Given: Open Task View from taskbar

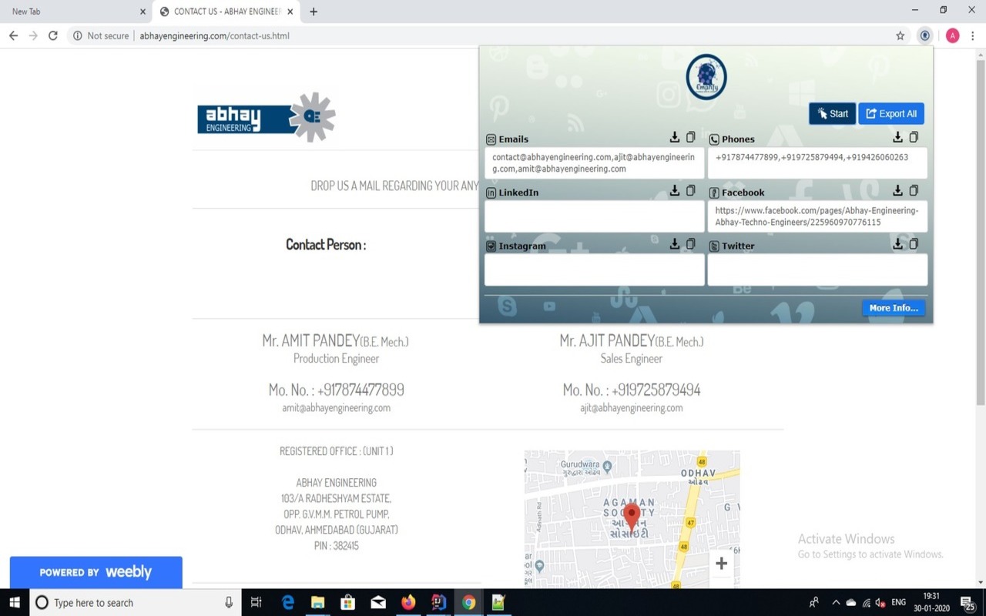Looking at the screenshot, I should [x=257, y=602].
